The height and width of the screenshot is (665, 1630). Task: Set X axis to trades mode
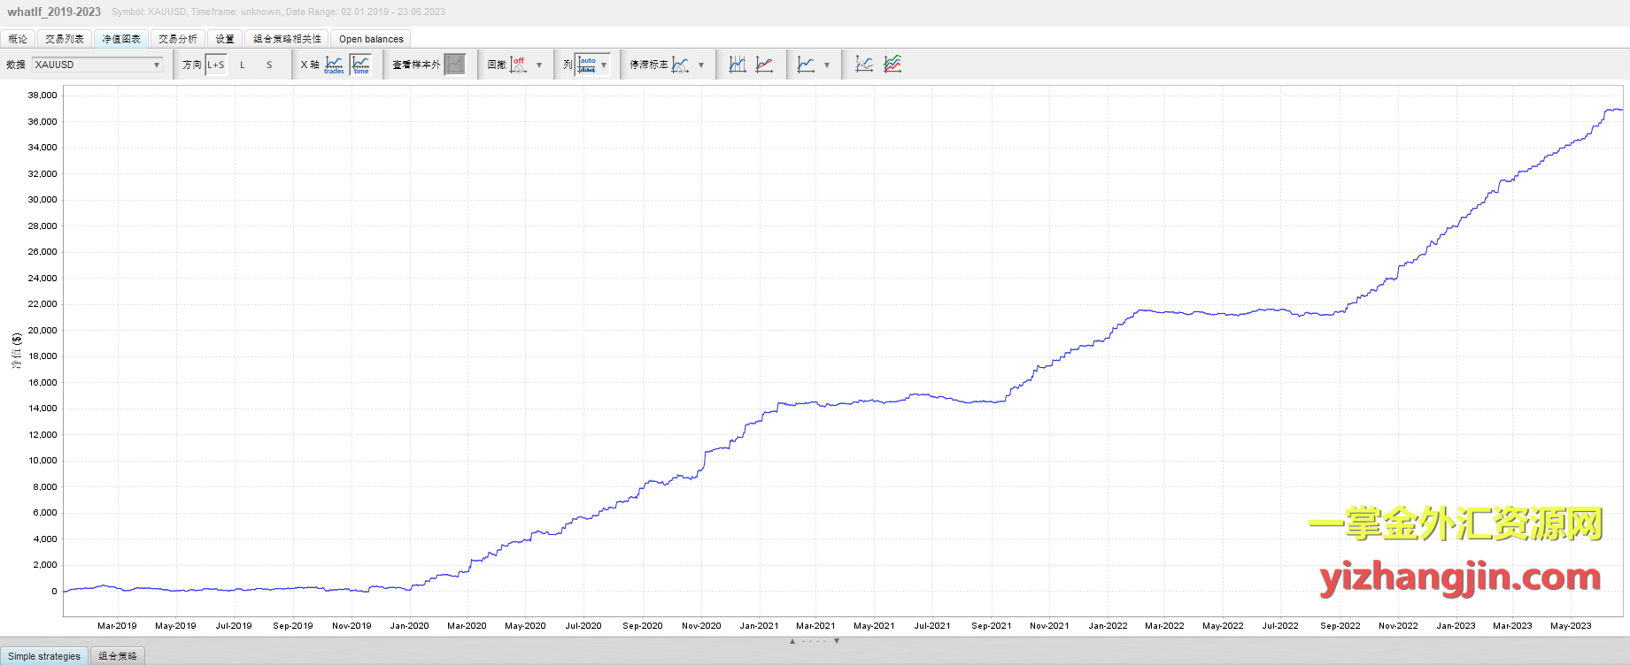334,65
